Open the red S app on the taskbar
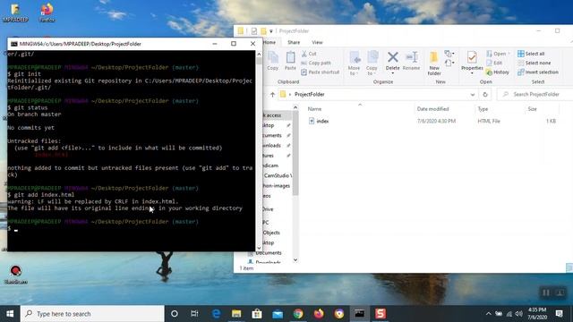 point(381,314)
